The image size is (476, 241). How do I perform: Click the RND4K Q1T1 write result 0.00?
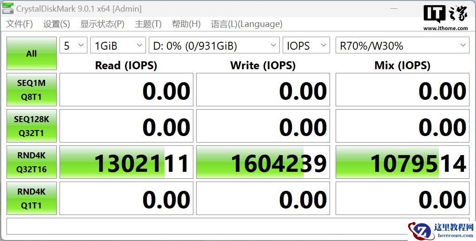(263, 198)
